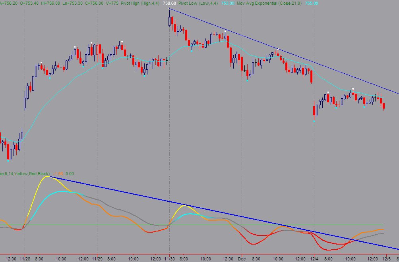This screenshot has height=262, width=399.
Task: Click the 11/28 date label on time axis
Action: [25, 259]
